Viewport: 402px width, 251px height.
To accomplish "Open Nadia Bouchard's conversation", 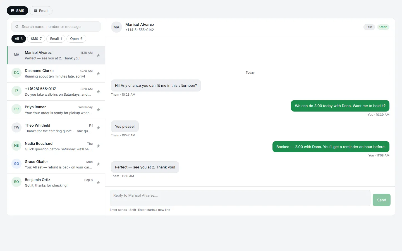I will [56, 146].
